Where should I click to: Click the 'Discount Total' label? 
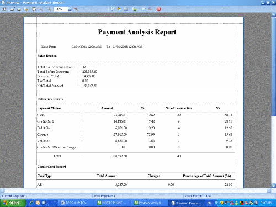tap(48, 76)
